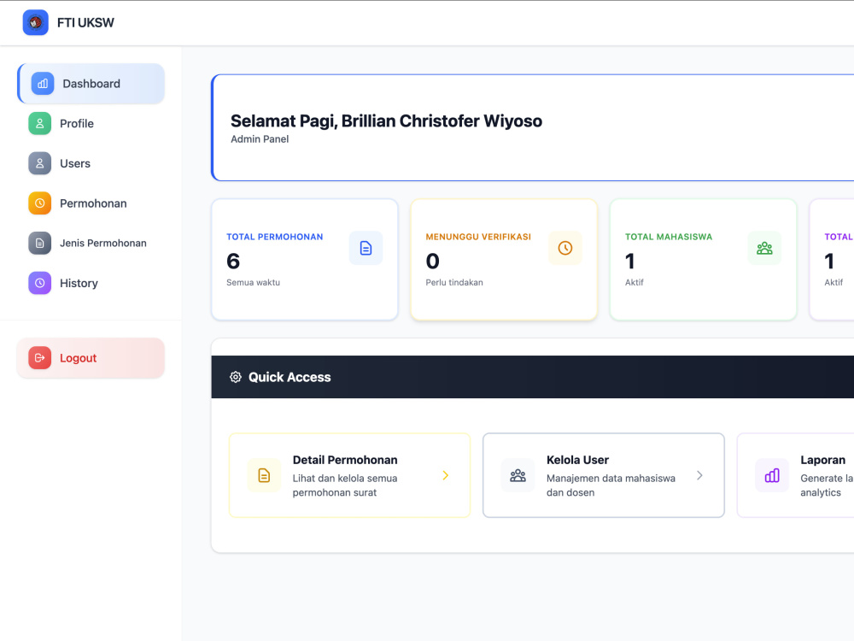Image resolution: width=854 pixels, height=641 pixels.
Task: Click the purple History clock icon
Action: tap(40, 283)
